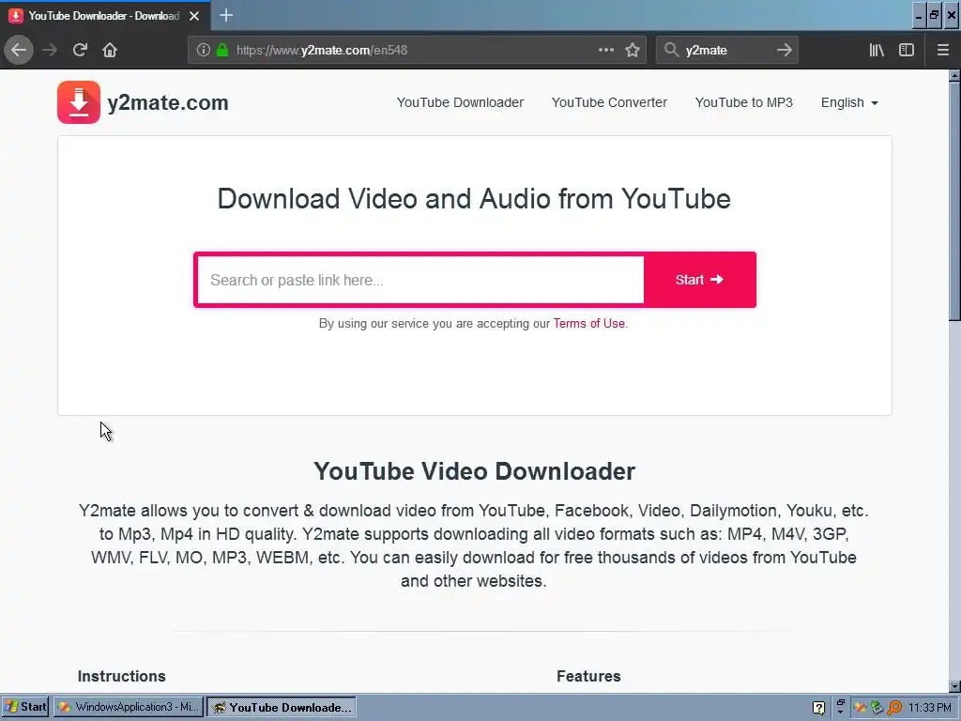Screen dimensions: 961x721
Task: Reload the page with the refresh icon
Action: coord(80,50)
